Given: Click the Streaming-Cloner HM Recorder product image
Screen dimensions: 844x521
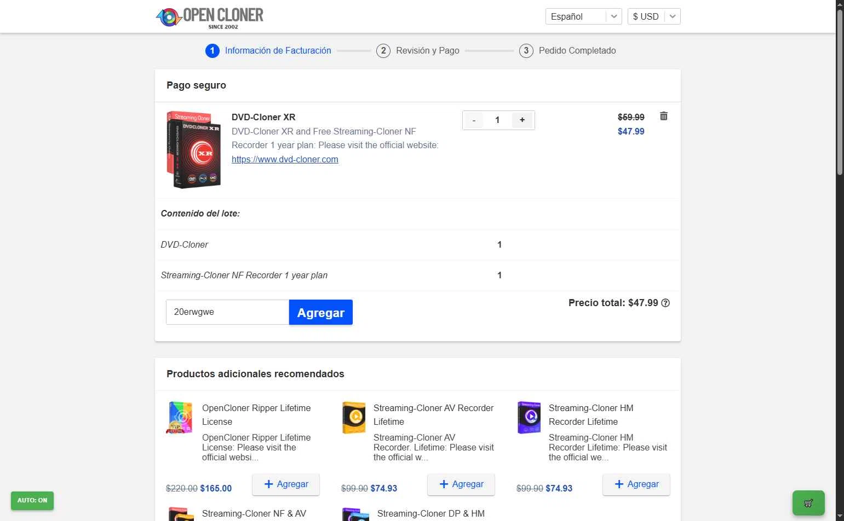Looking at the screenshot, I should [x=529, y=418].
